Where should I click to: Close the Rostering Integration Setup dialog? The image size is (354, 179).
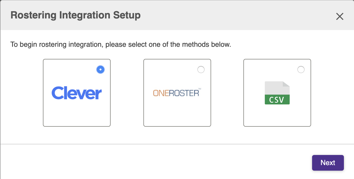[340, 16]
